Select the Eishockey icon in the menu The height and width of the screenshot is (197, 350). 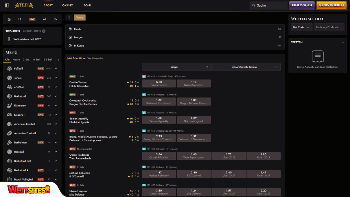tap(10, 106)
